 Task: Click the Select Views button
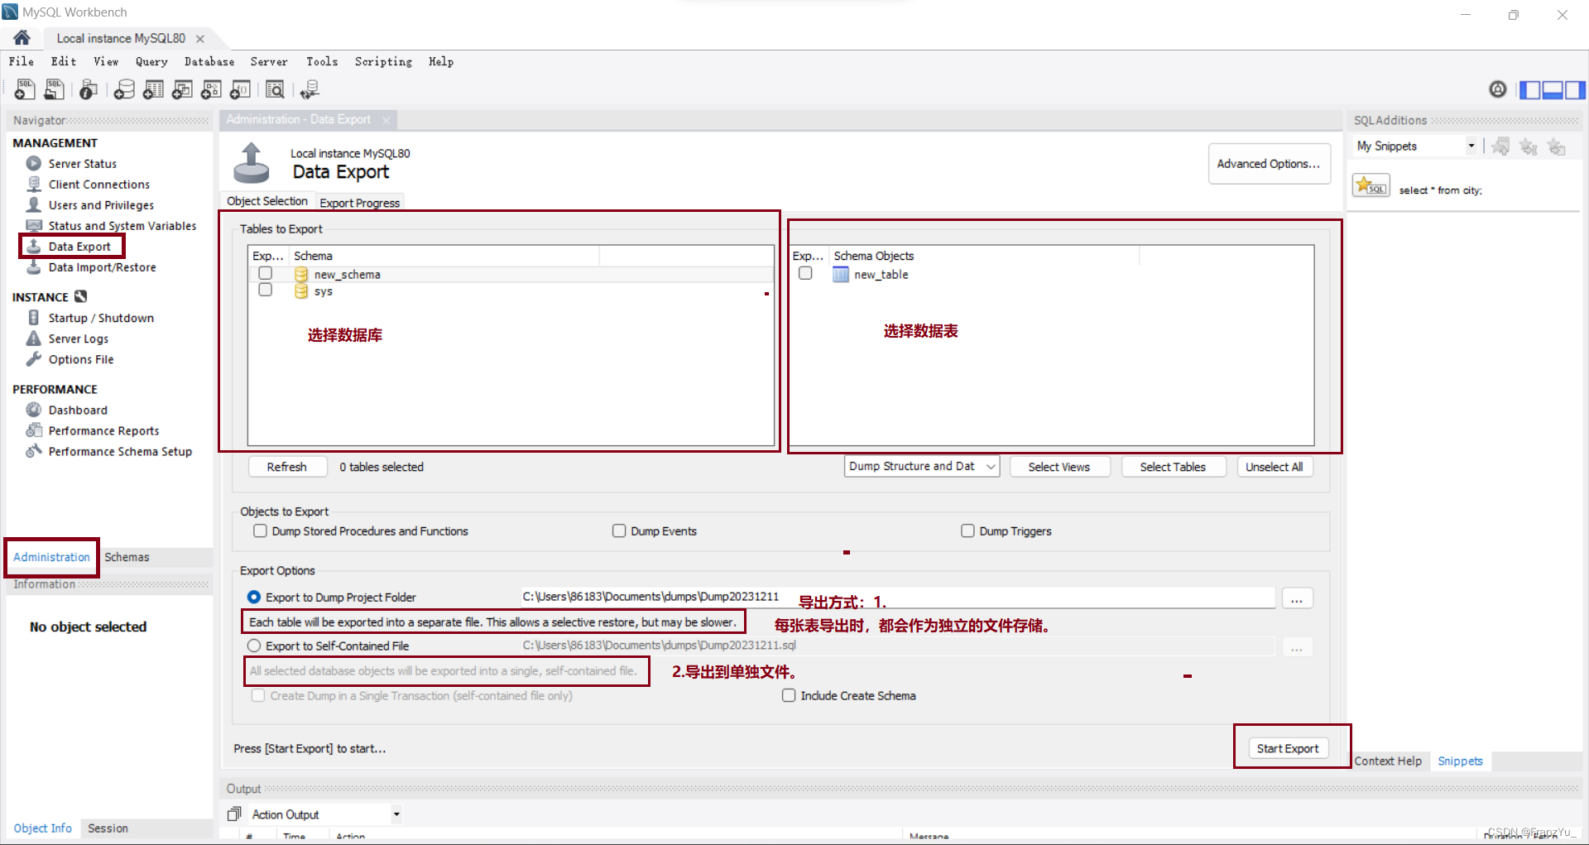pyautogui.click(x=1059, y=467)
